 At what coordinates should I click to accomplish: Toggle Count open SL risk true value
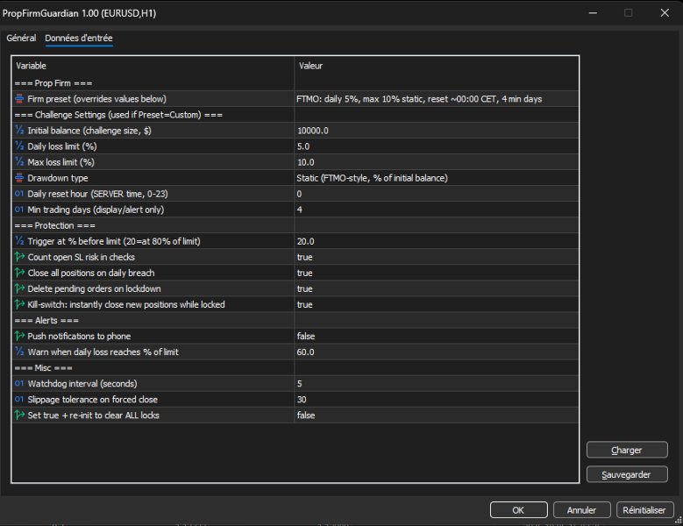coord(437,257)
